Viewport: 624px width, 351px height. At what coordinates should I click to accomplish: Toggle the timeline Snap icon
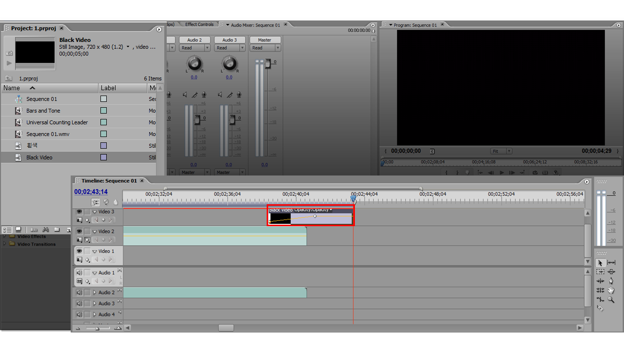[96, 202]
